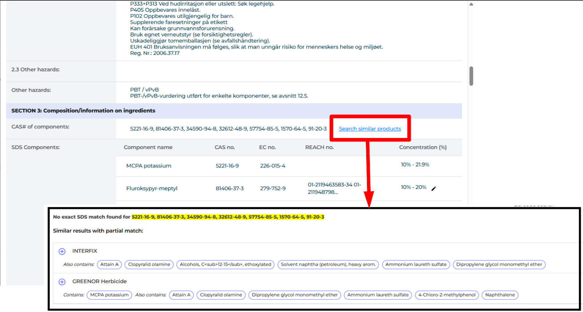Expand the INTERFIX result with plus icon
Viewport: 583px width, 312px height.
[62, 251]
